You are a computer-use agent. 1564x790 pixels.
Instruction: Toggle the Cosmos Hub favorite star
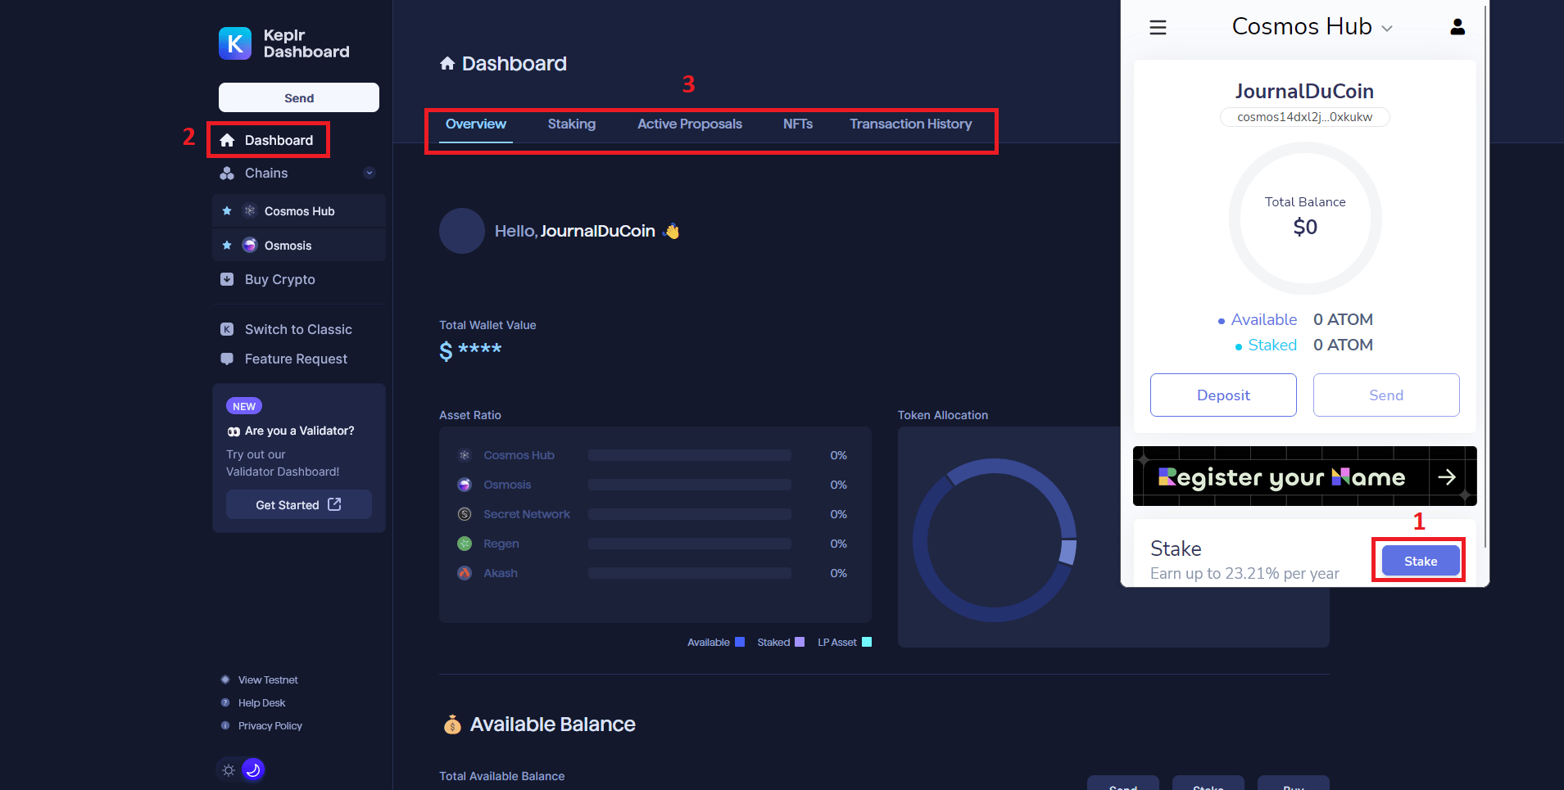227,211
